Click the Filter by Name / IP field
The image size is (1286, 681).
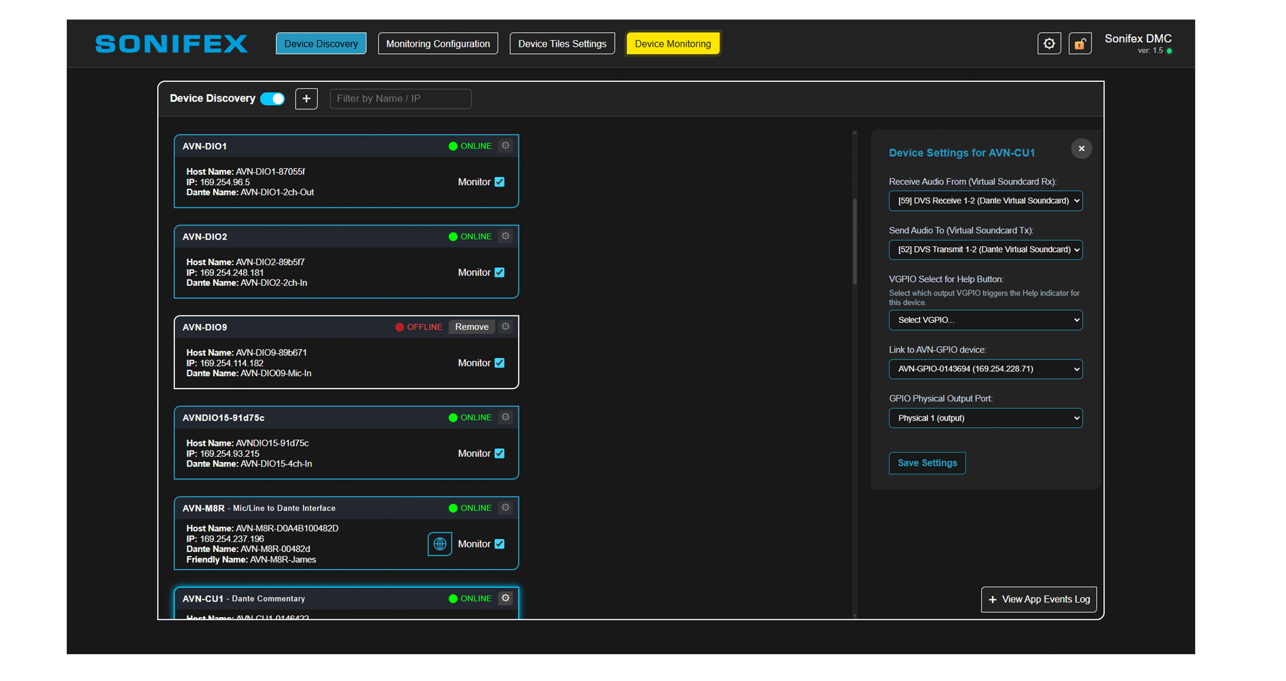(x=400, y=99)
